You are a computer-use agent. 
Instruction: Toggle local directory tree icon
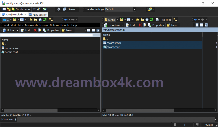(51, 20)
